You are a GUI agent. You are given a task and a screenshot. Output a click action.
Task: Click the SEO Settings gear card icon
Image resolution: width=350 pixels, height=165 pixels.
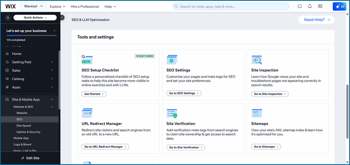point(172,60)
